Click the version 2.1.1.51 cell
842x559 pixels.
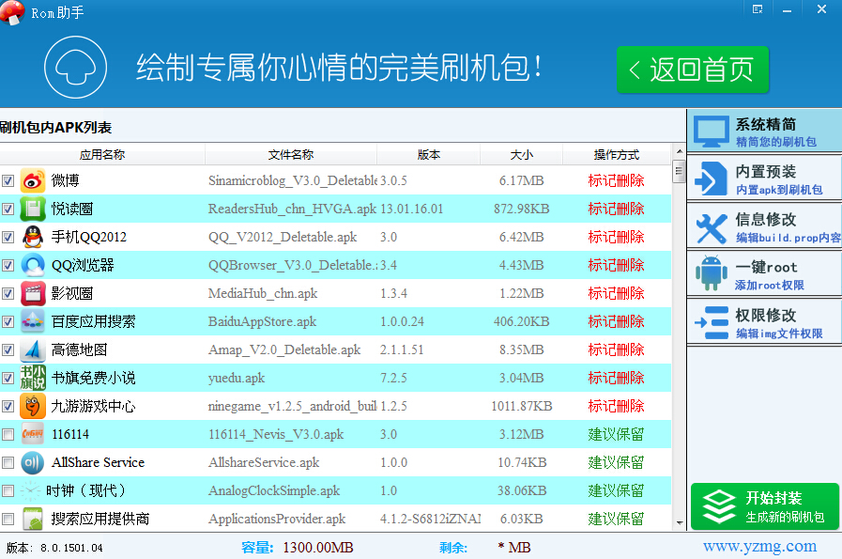[402, 349]
